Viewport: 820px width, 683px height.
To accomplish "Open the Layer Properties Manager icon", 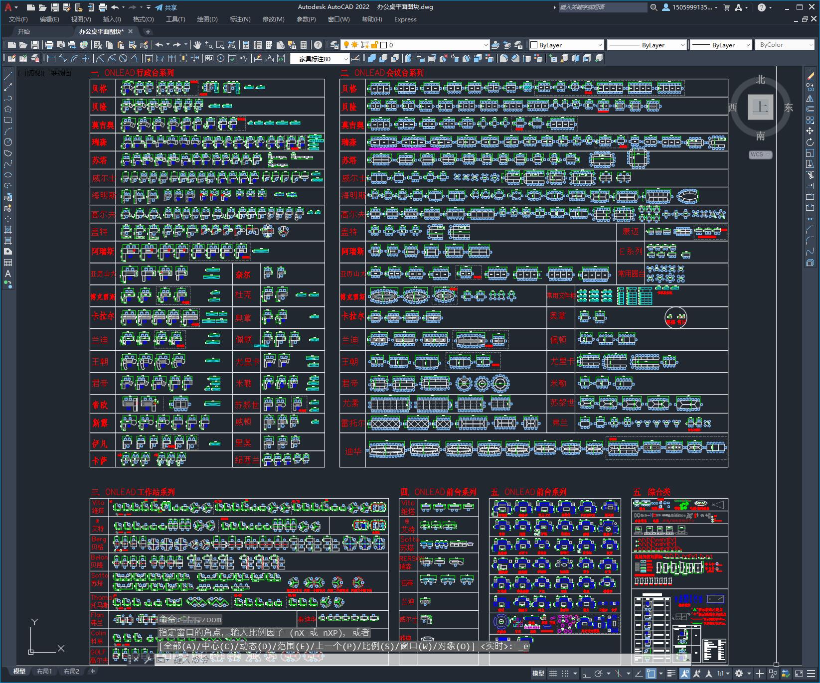I will pyautogui.click(x=334, y=45).
